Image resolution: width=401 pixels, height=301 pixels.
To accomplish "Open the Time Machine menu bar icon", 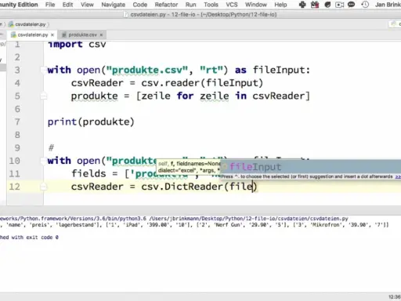I will [x=365, y=5].
